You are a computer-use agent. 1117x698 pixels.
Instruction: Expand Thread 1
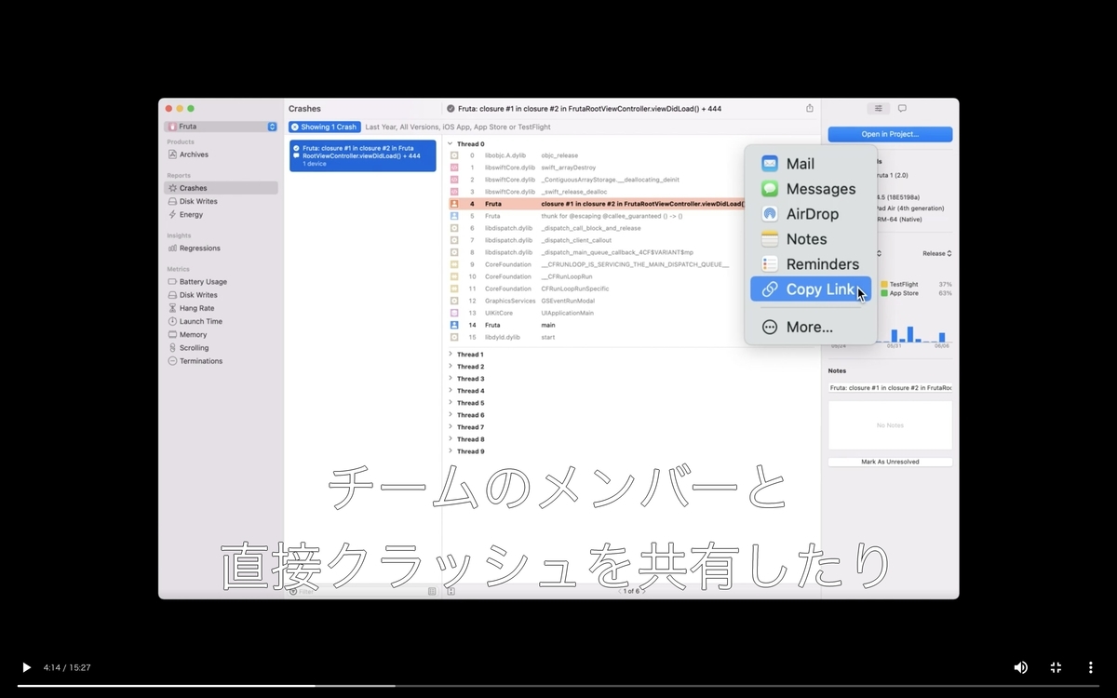tap(451, 355)
